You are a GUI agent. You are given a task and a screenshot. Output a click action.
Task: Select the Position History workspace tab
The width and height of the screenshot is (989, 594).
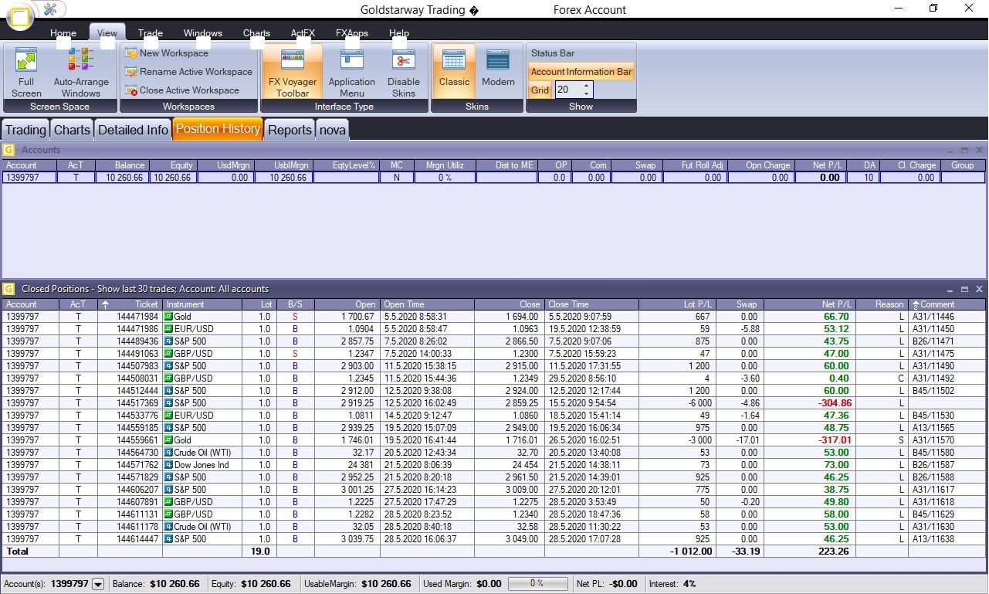coord(218,129)
